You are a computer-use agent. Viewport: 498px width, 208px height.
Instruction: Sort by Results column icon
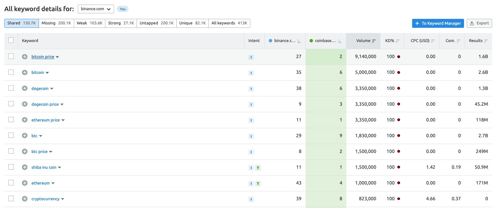[486, 41]
